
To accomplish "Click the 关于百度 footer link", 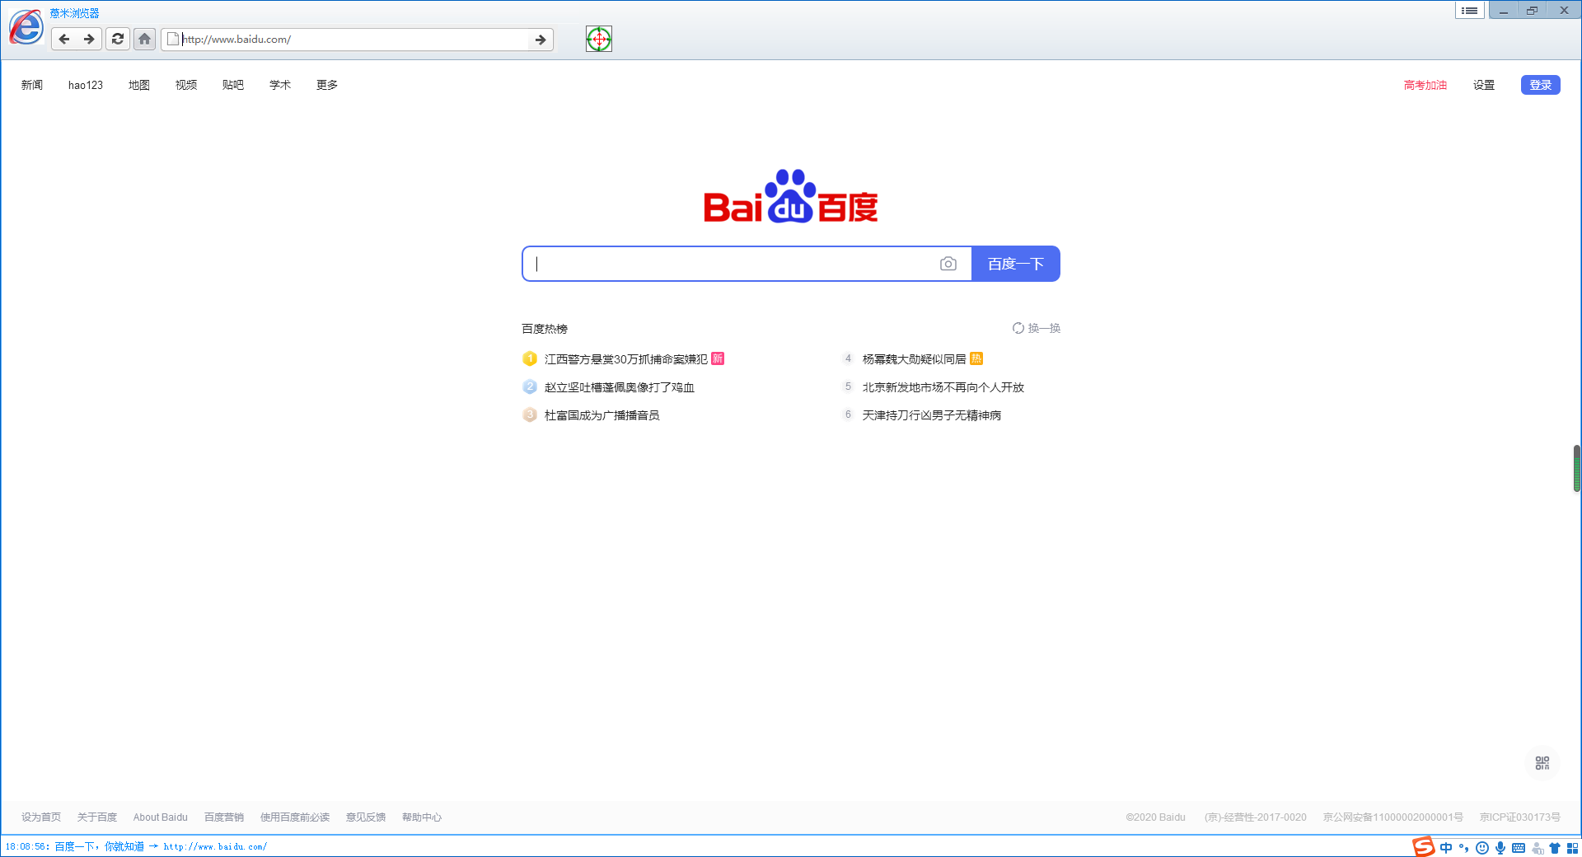I will pos(97,817).
